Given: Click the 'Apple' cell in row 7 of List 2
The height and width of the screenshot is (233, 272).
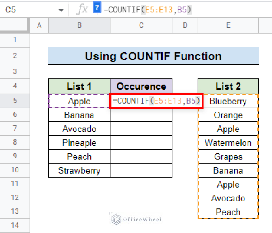Looking at the screenshot, I should [228, 129].
